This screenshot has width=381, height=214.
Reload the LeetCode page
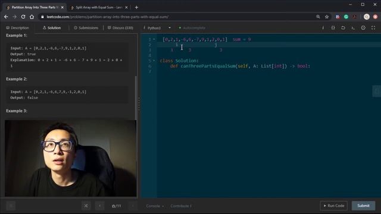point(23,17)
